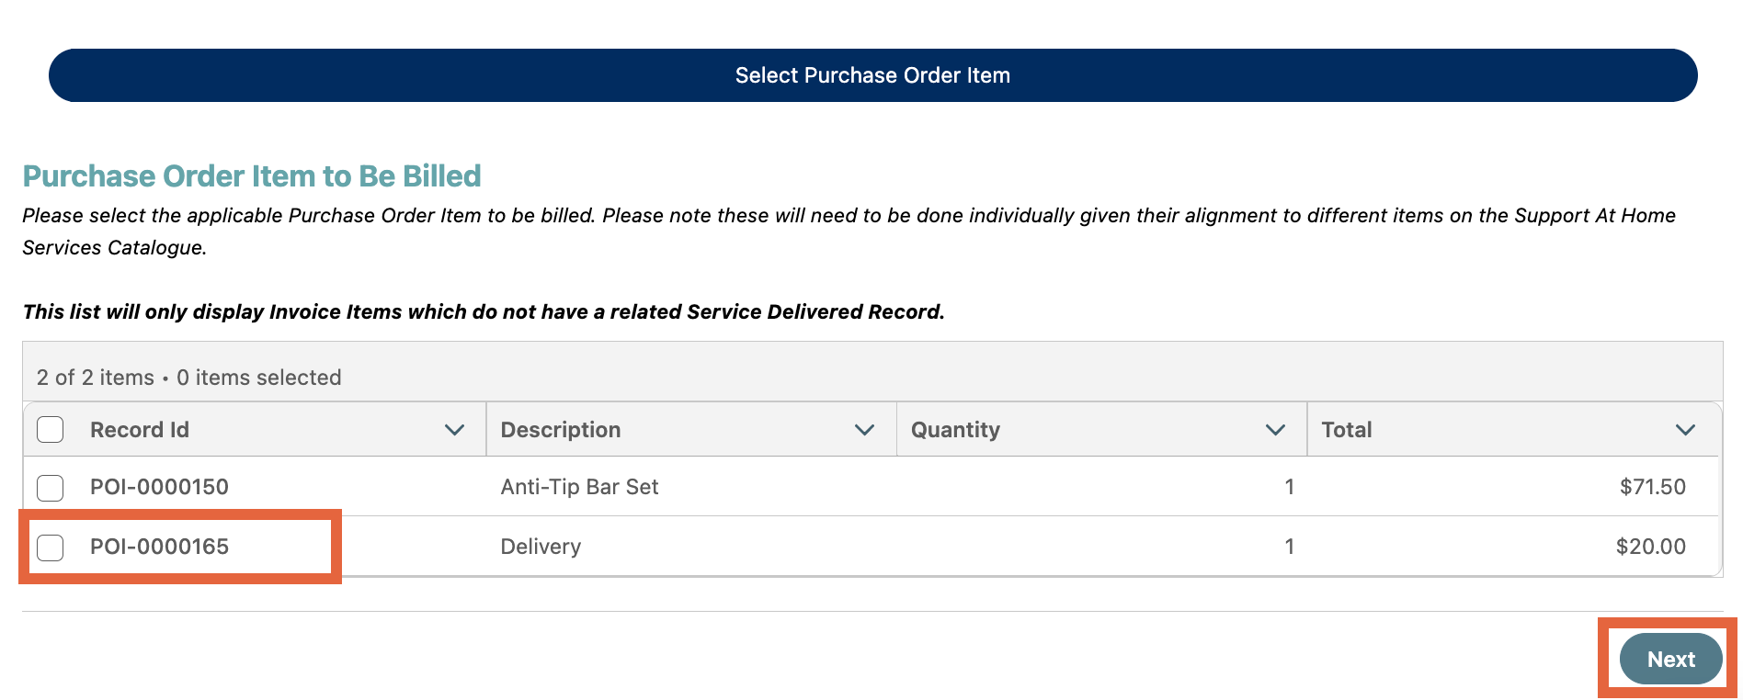Click the Record Id column header label
Viewport: 1743px width, 700px height.
click(140, 430)
